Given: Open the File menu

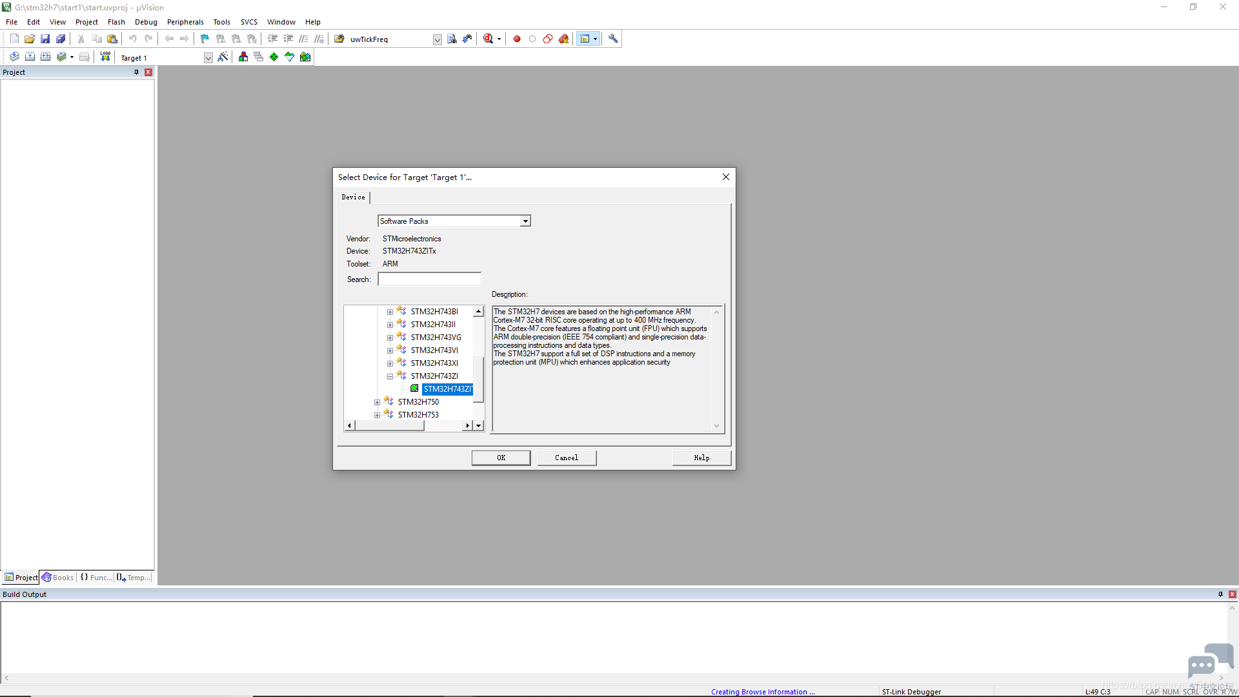Looking at the screenshot, I should pos(12,22).
